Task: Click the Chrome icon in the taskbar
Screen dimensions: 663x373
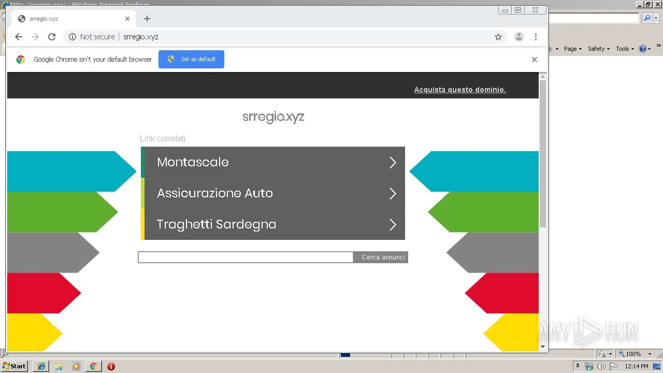Action: point(93,366)
